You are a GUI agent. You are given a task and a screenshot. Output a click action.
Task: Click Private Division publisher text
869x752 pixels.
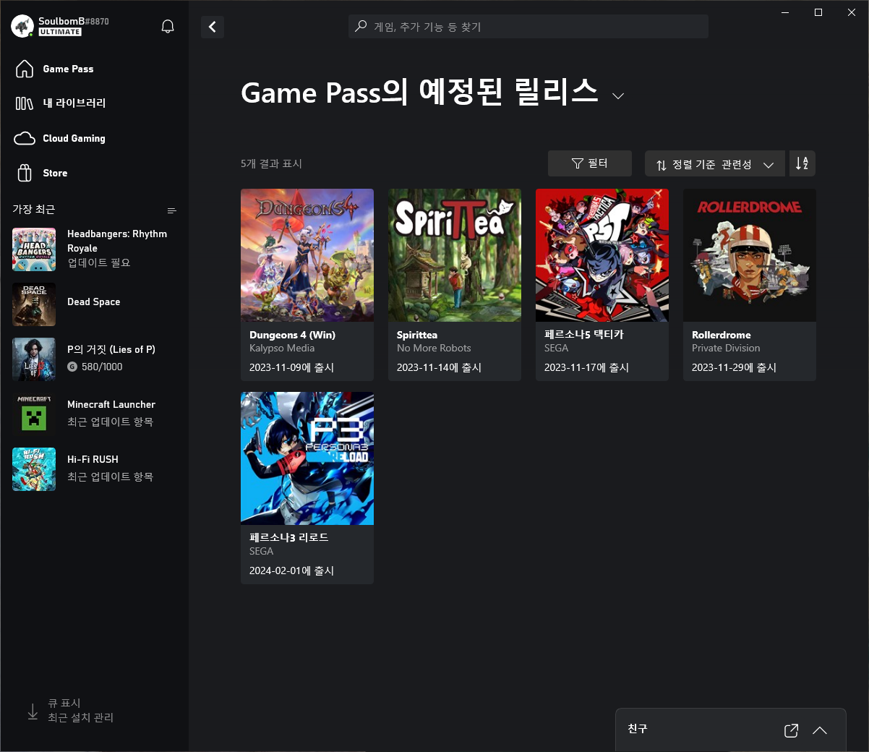(x=726, y=348)
